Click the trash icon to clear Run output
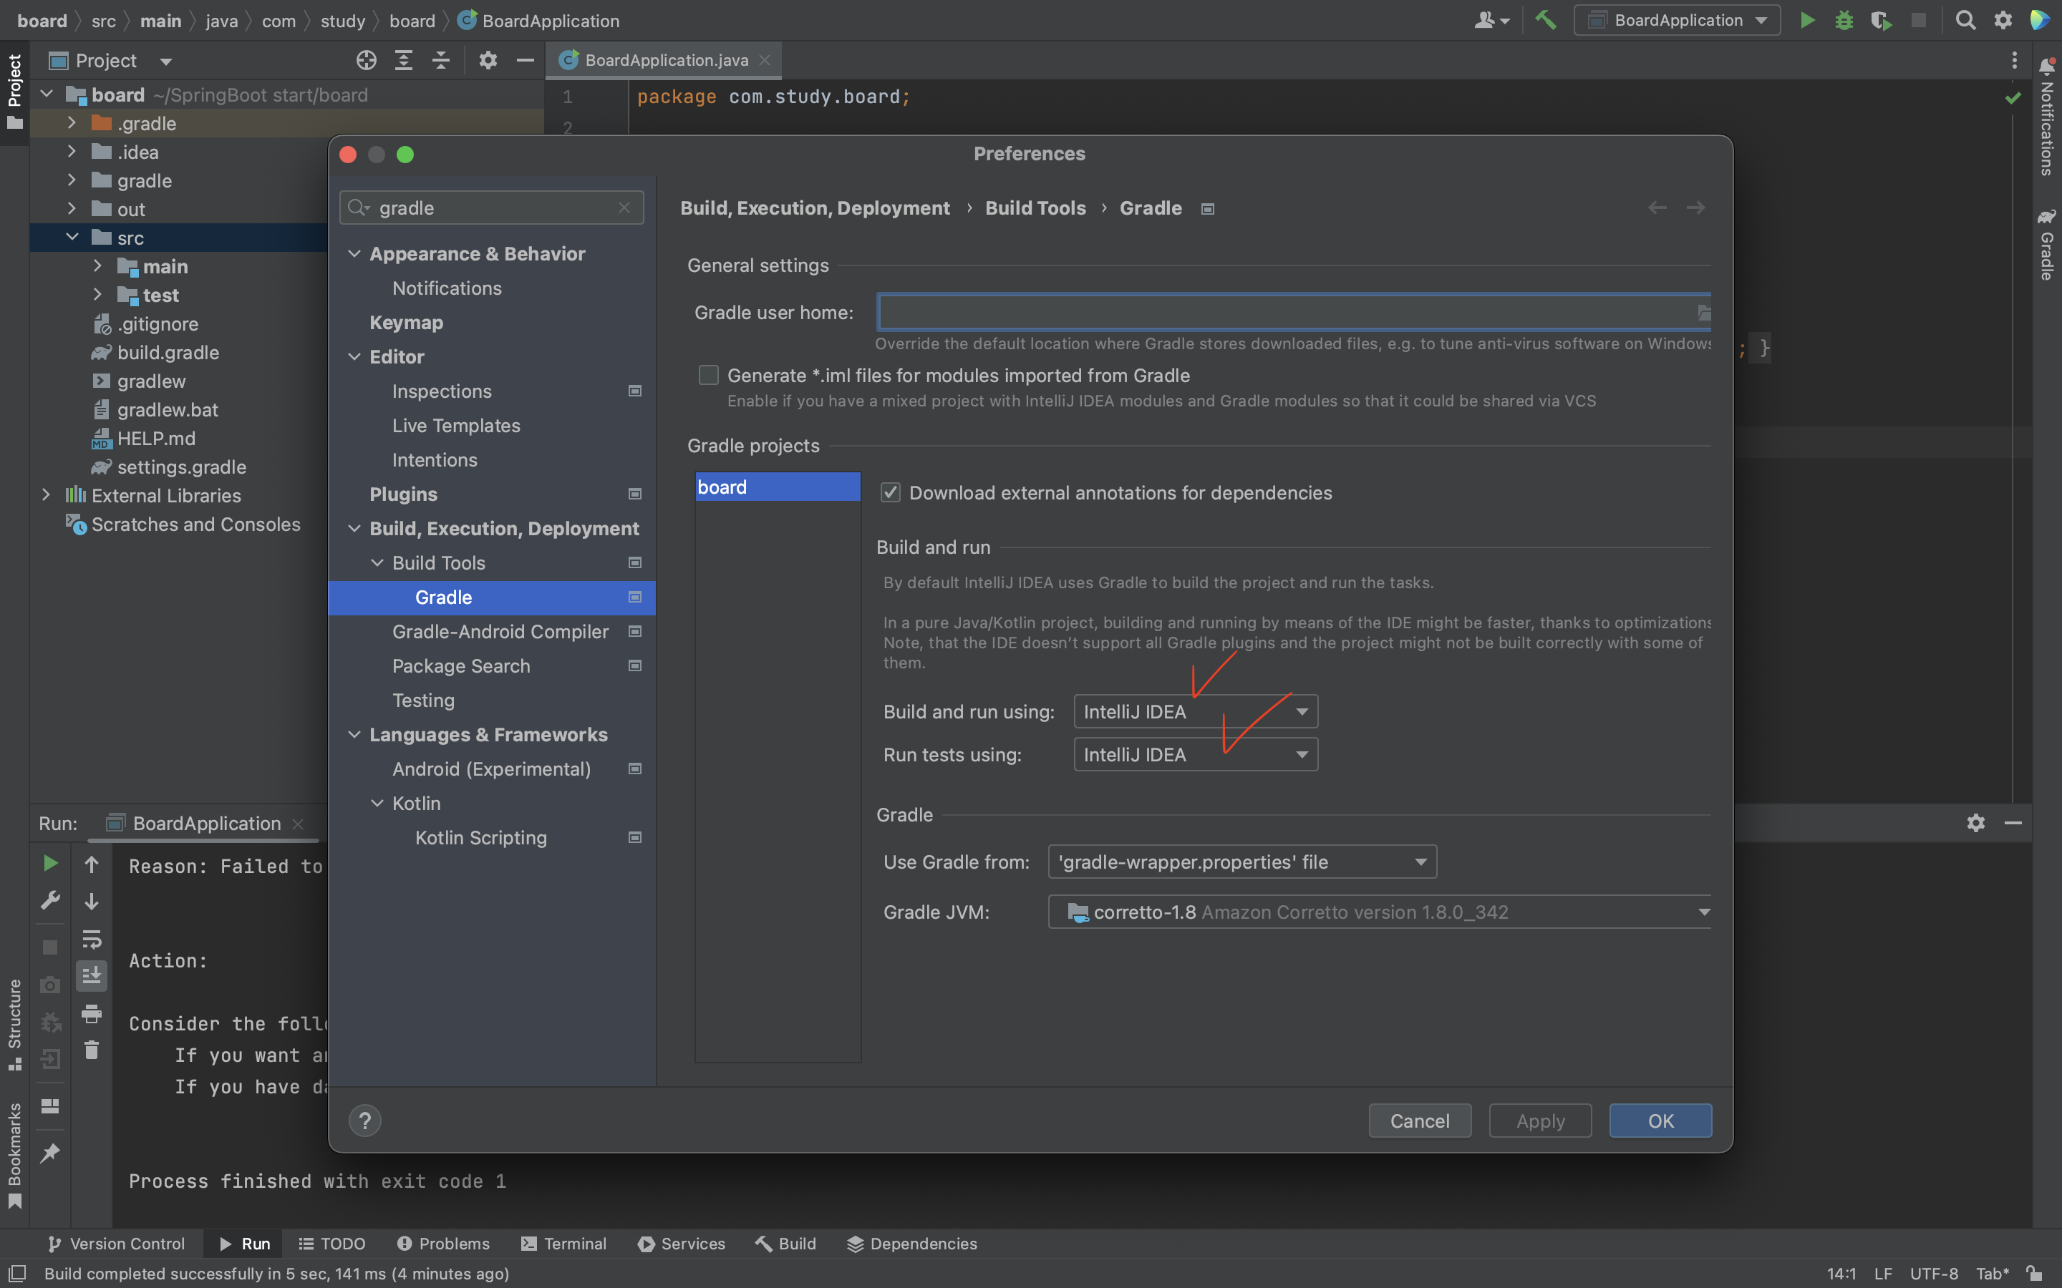The image size is (2062, 1288). (91, 1050)
